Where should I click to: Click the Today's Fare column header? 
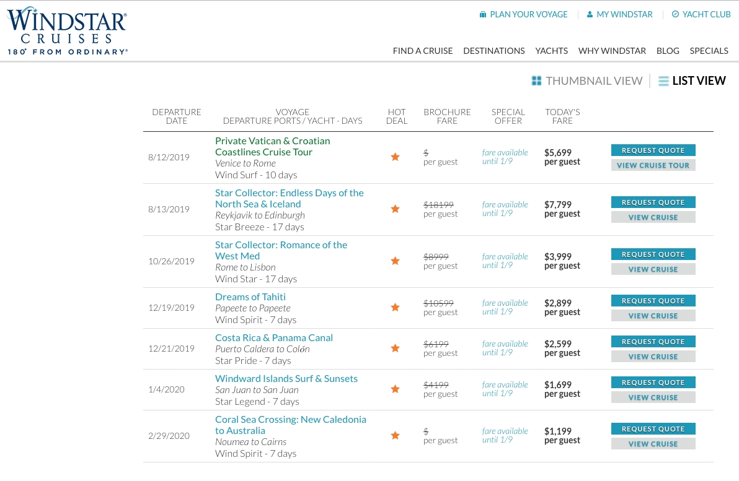[x=562, y=116]
